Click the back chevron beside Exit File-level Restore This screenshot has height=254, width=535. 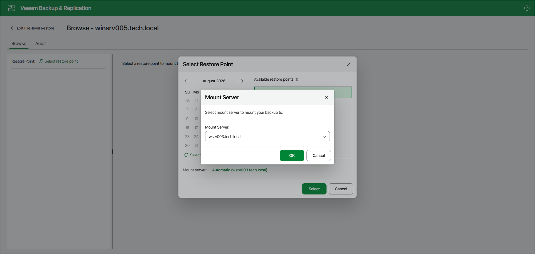click(12, 28)
